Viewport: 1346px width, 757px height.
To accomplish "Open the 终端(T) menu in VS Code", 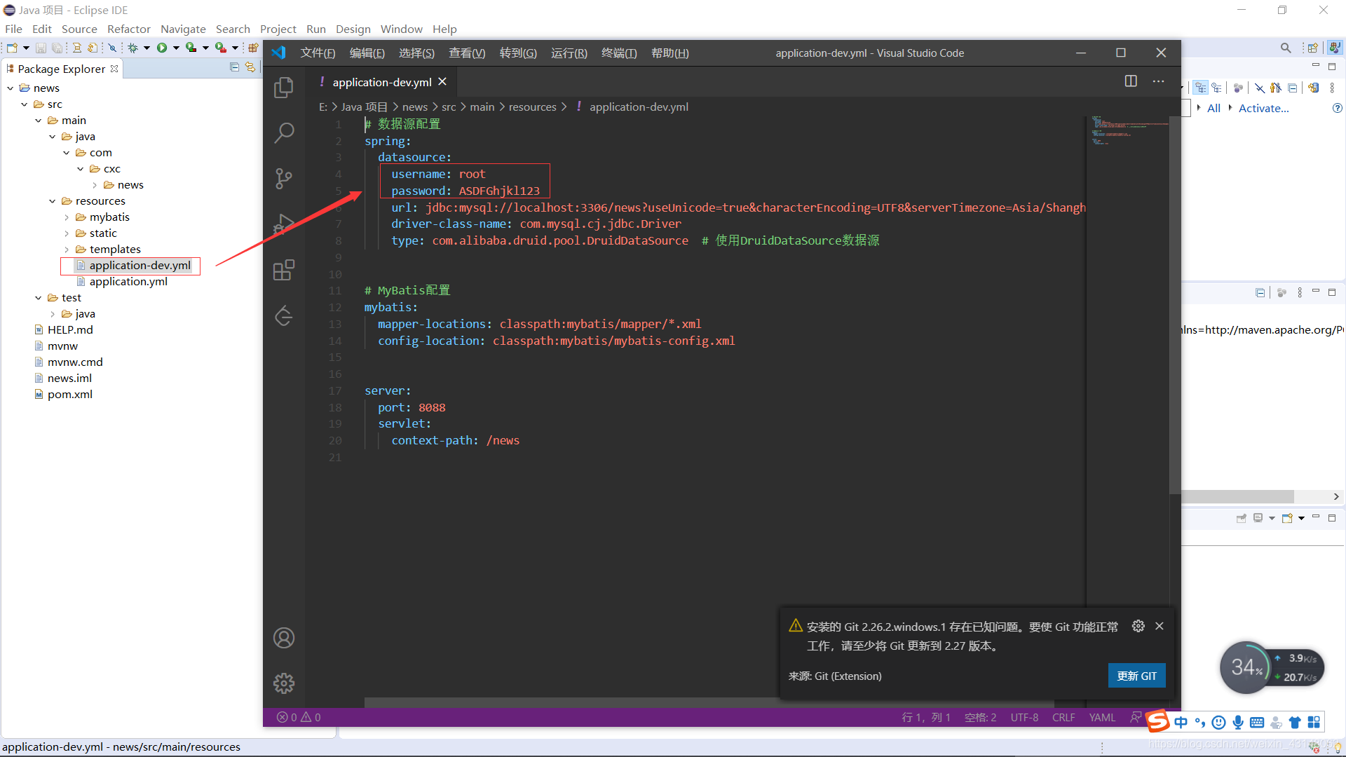I will (618, 53).
